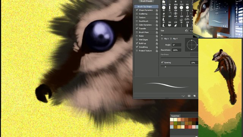Image resolution: width=243 pixels, height=137 pixels.
Task: Select the 2000 size brush tip thumbnail
Action: click(x=164, y=2)
